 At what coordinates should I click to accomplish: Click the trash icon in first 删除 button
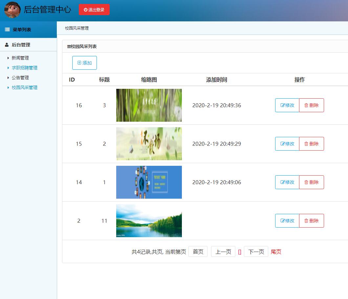[307, 105]
